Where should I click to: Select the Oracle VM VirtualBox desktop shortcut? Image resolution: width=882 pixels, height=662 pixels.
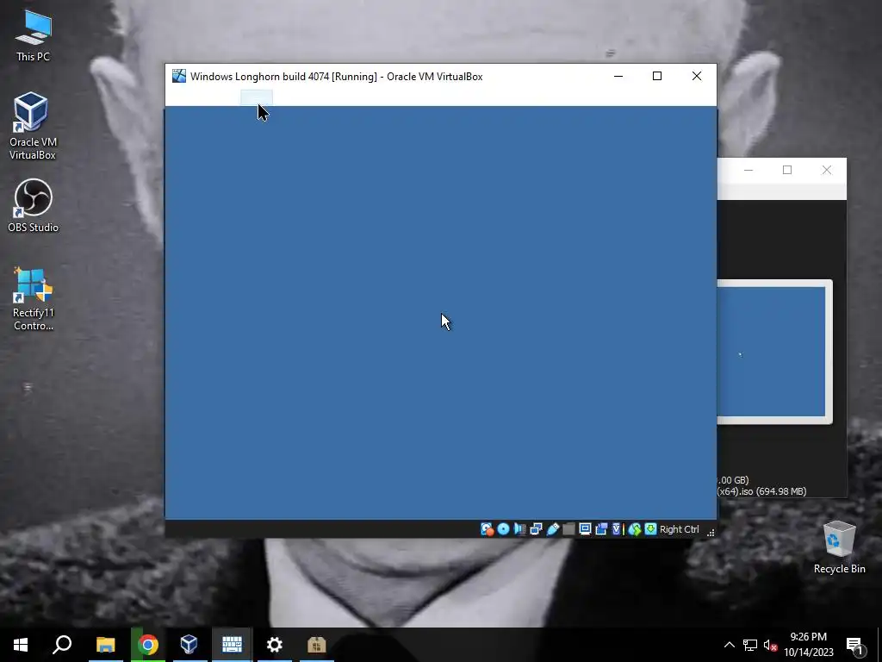[33, 126]
